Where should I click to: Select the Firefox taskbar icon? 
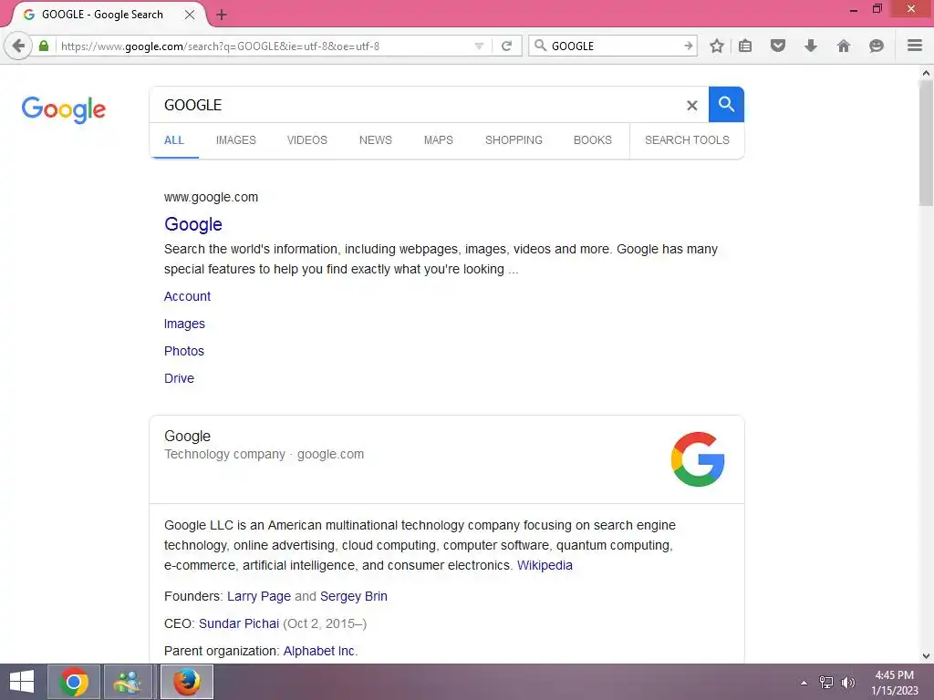pos(186,682)
